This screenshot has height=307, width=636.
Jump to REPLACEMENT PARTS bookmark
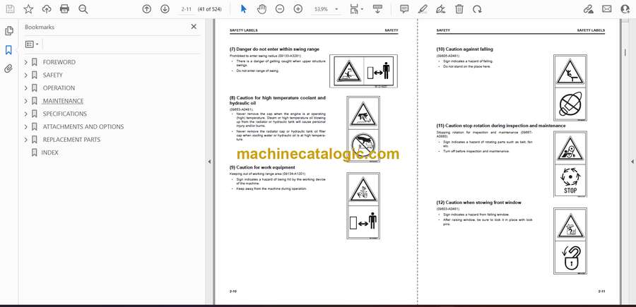coord(71,140)
